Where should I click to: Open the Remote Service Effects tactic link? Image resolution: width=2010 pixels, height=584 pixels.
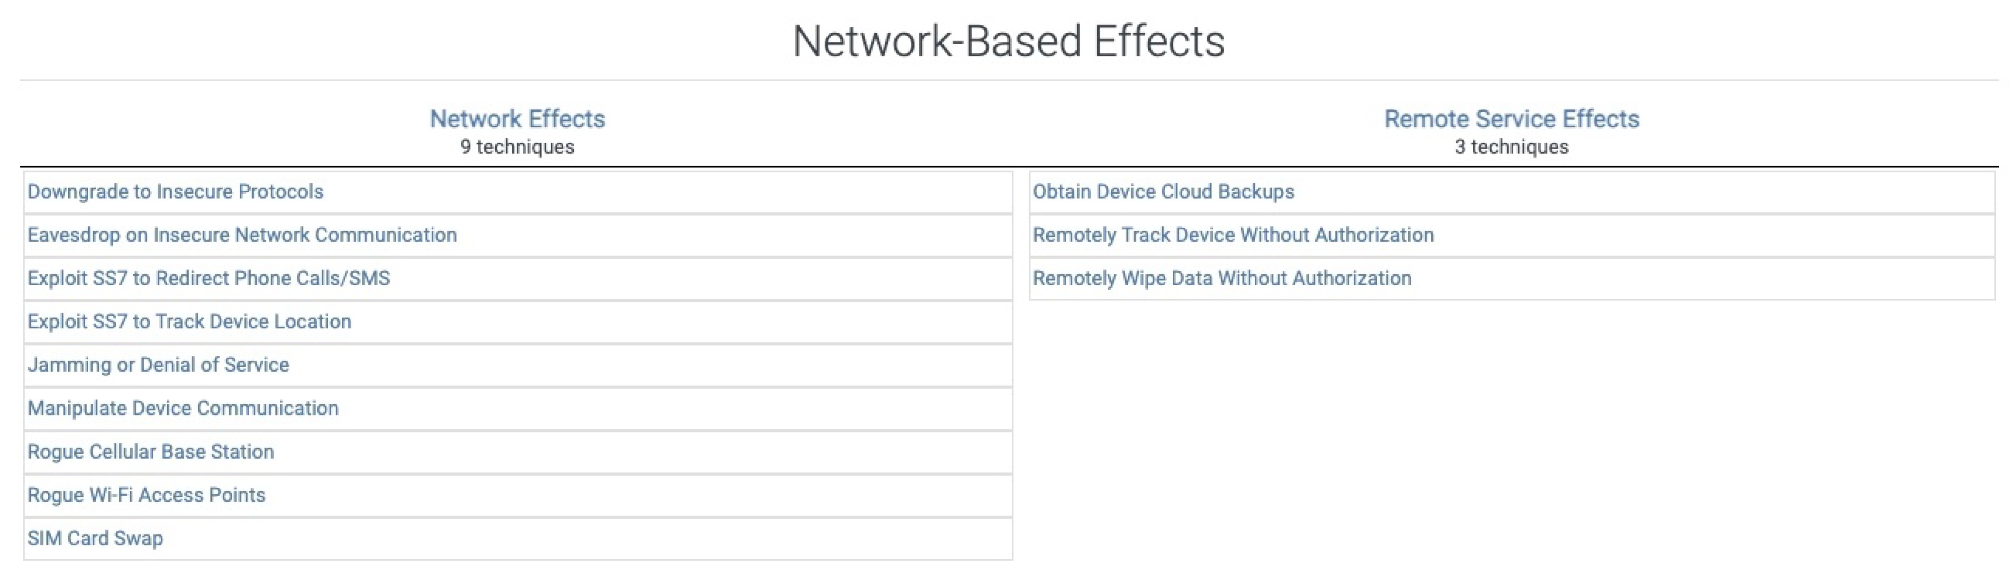[x=1511, y=119]
